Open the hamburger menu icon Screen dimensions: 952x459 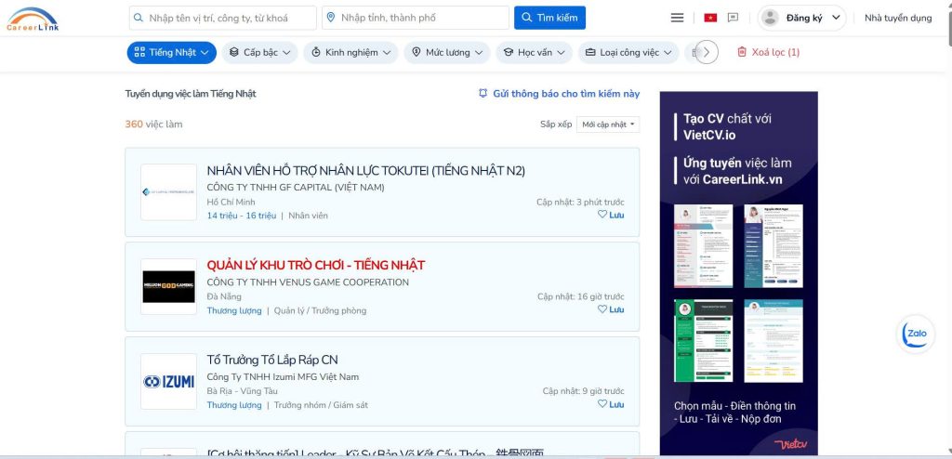click(x=677, y=18)
